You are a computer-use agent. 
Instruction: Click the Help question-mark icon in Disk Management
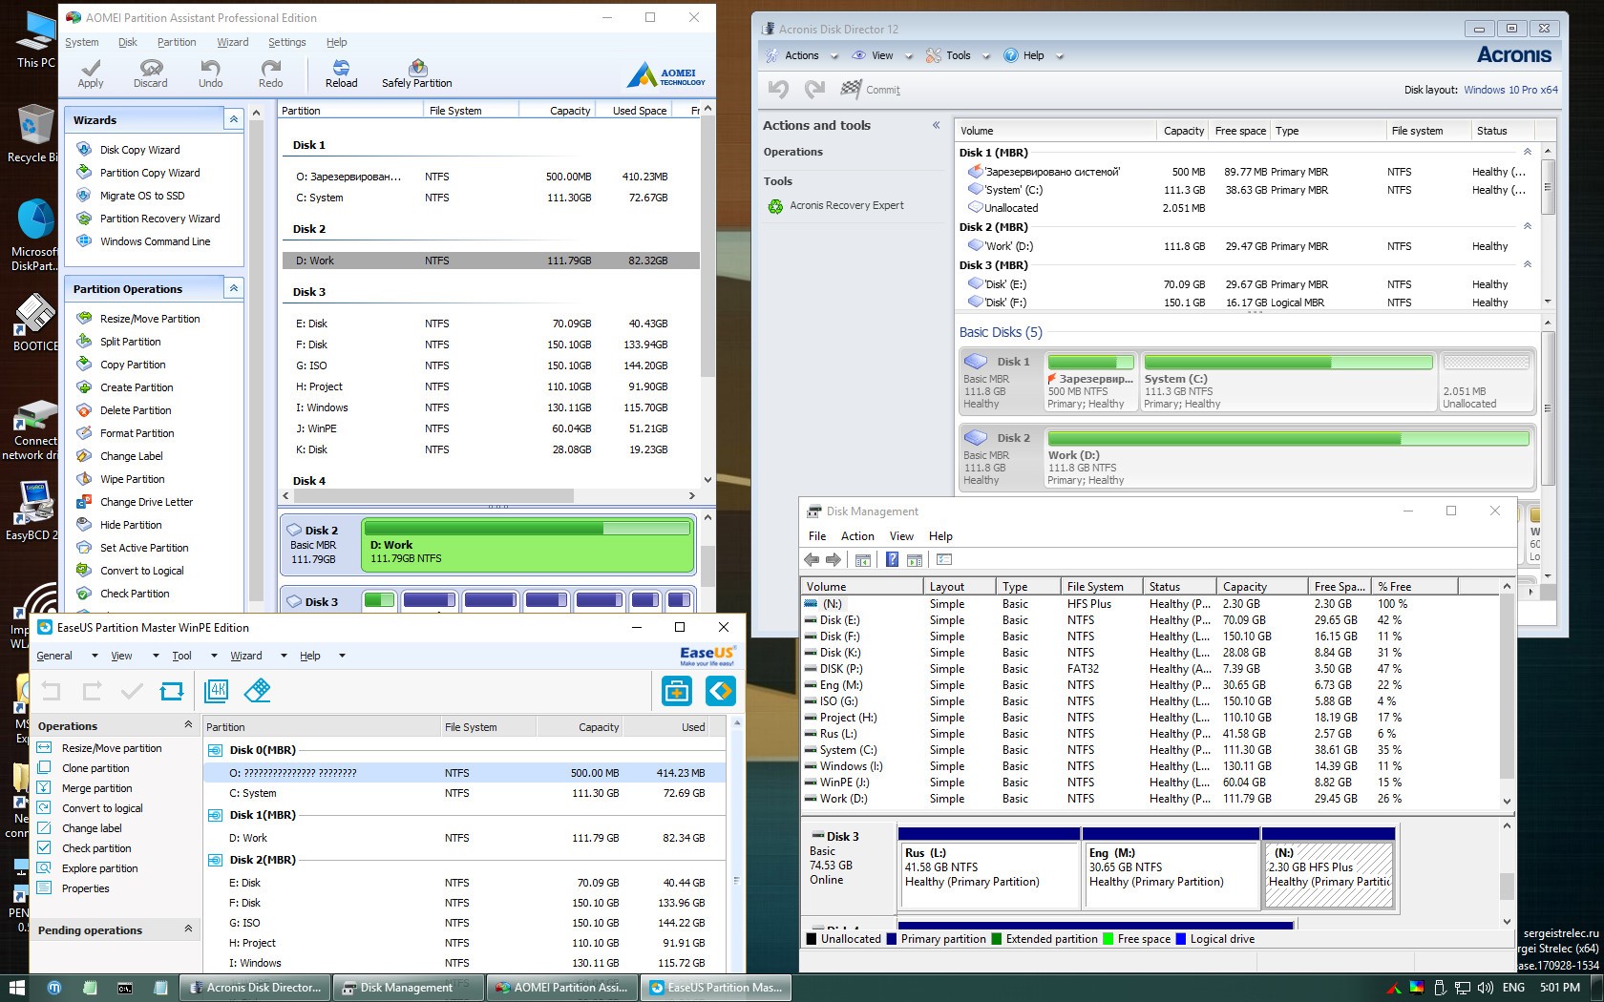tap(892, 559)
